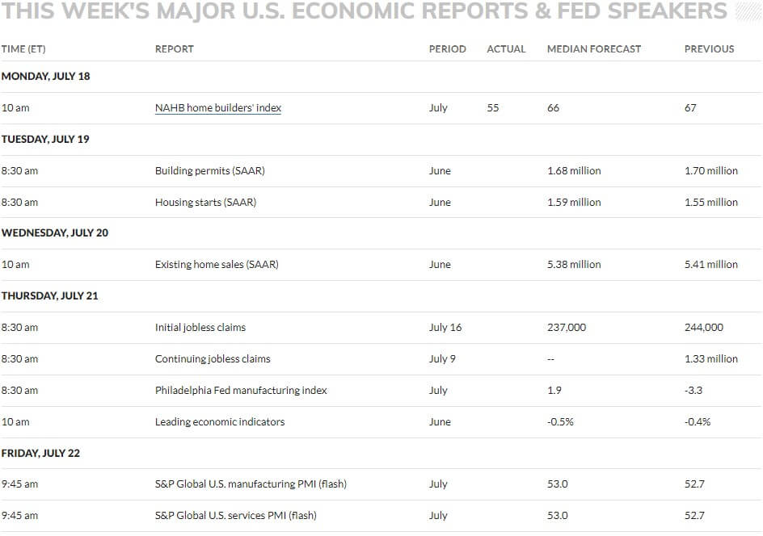The height and width of the screenshot is (536, 763).
Task: Click the MONDAY, JULY 18 date heading
Action: 46,77
